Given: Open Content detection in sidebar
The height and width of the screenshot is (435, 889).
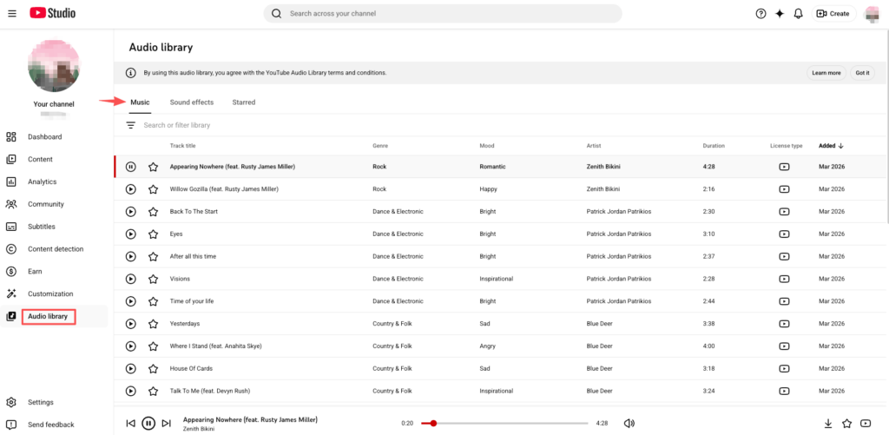Looking at the screenshot, I should pos(54,249).
